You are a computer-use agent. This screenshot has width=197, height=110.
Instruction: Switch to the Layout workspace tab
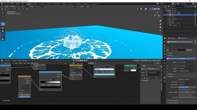tap(29, 4)
